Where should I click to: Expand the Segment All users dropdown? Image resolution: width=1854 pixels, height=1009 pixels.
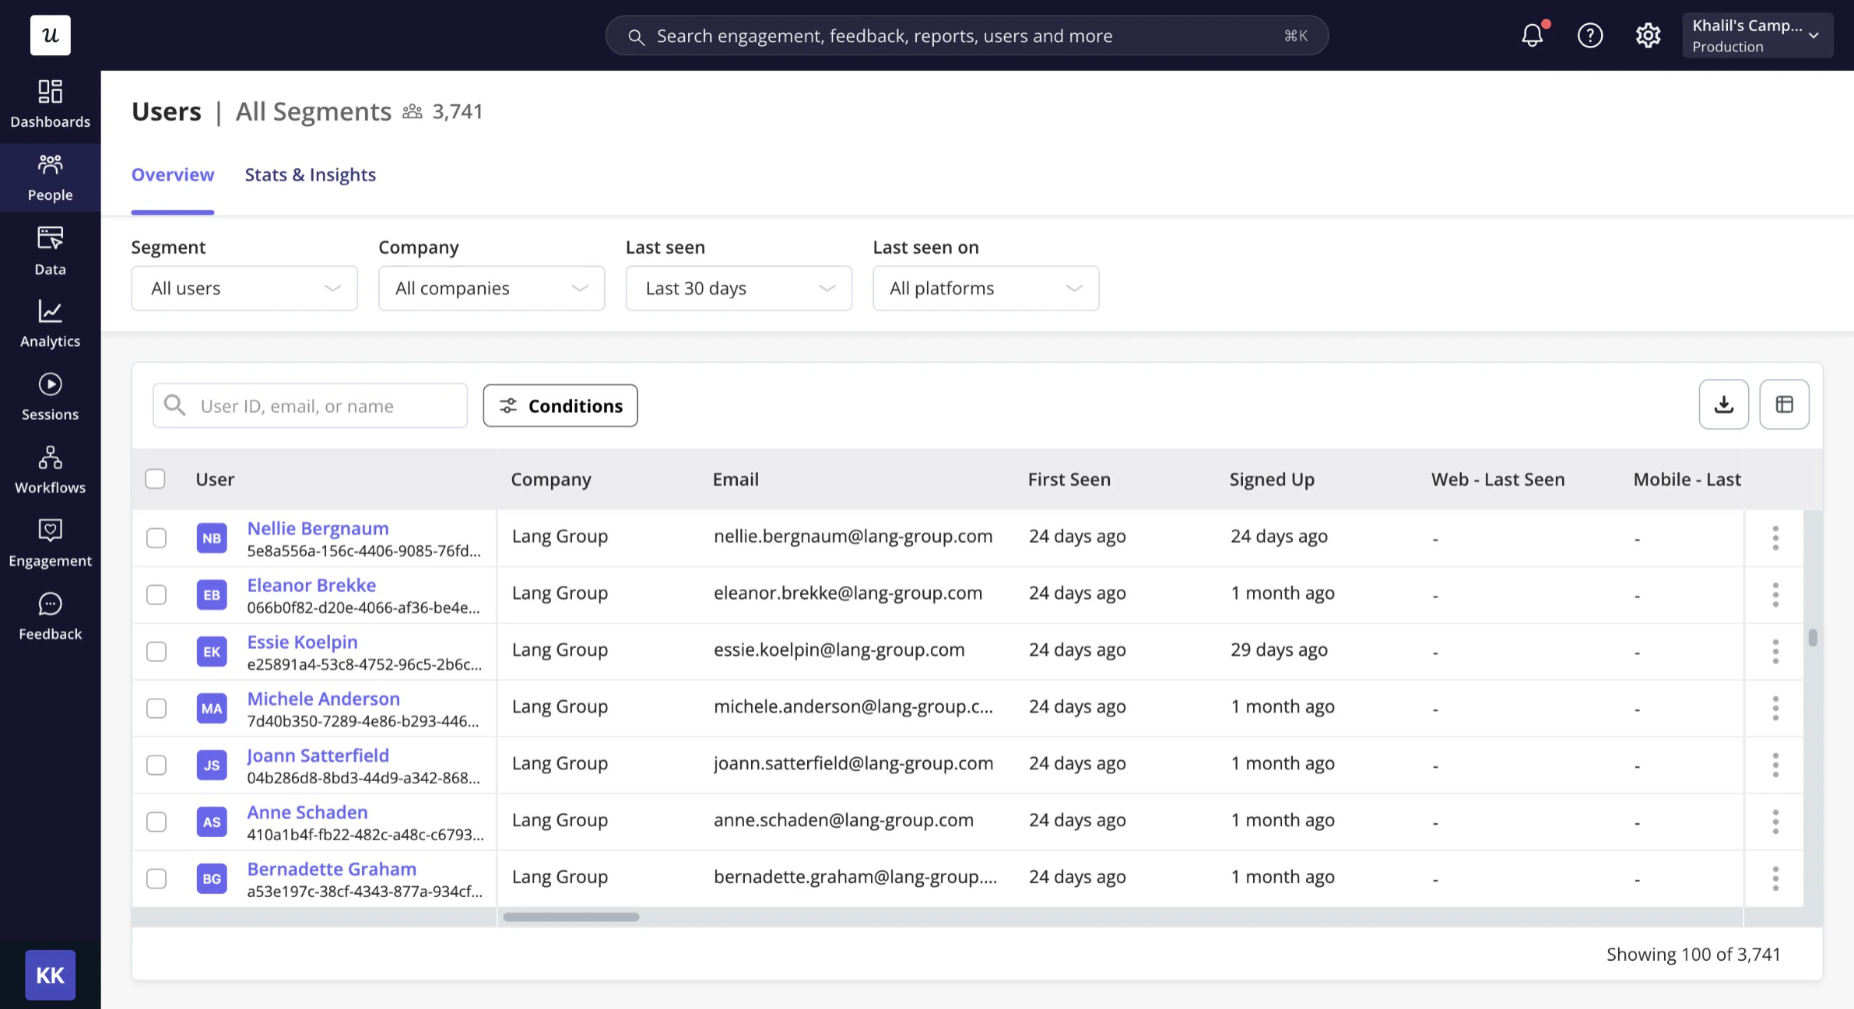pos(244,288)
